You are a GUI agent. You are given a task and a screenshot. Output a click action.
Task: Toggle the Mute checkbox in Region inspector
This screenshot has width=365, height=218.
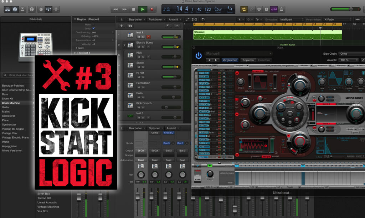coord(93,24)
